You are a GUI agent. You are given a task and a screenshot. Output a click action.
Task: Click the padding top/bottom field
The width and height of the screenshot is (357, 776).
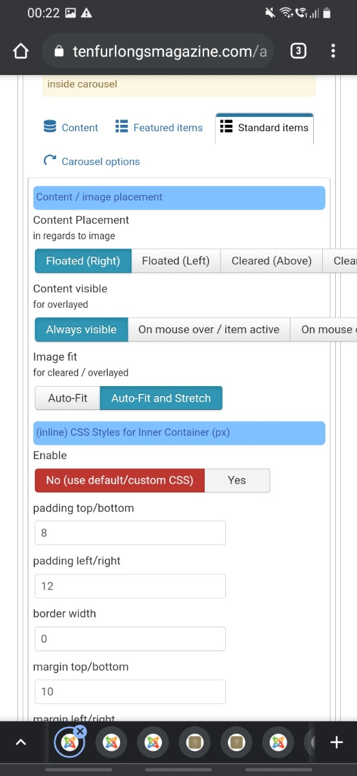(130, 533)
